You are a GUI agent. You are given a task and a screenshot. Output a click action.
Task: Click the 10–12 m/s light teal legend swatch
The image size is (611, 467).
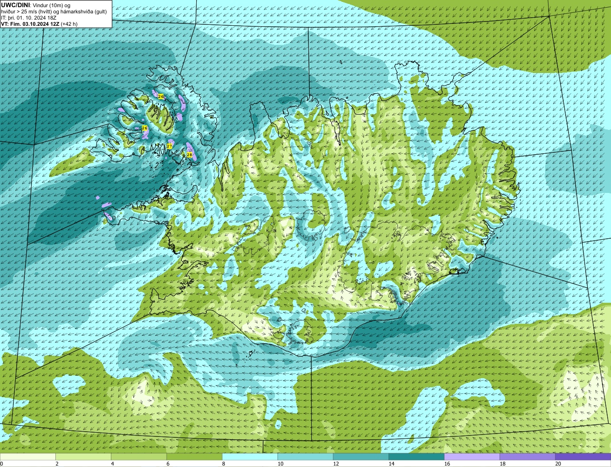tap(305, 456)
